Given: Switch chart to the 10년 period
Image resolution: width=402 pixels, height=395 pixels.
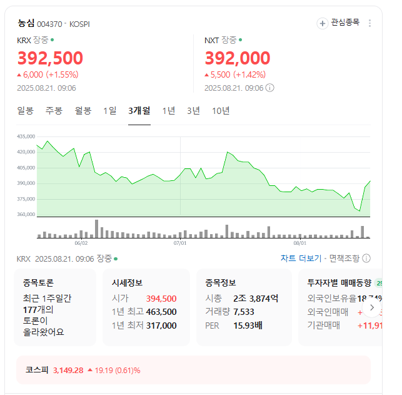Looking at the screenshot, I should [221, 111].
